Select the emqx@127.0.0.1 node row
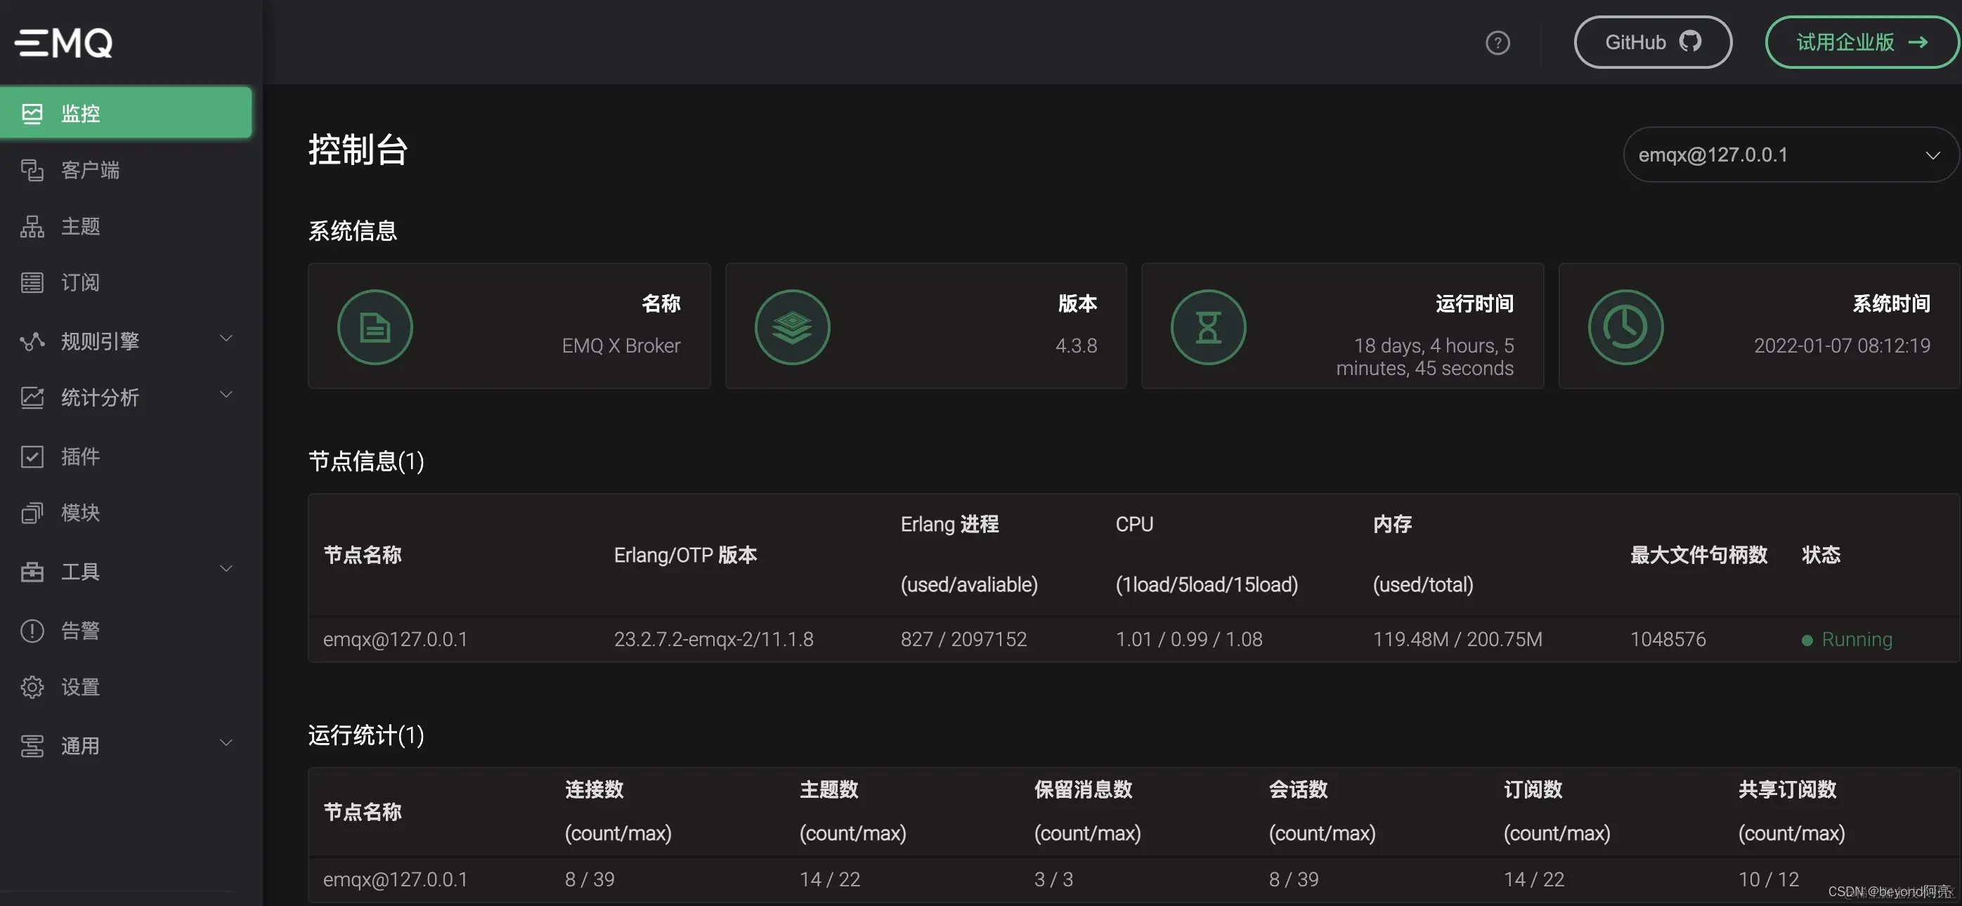Screen dimensions: 1962x906 coord(396,639)
